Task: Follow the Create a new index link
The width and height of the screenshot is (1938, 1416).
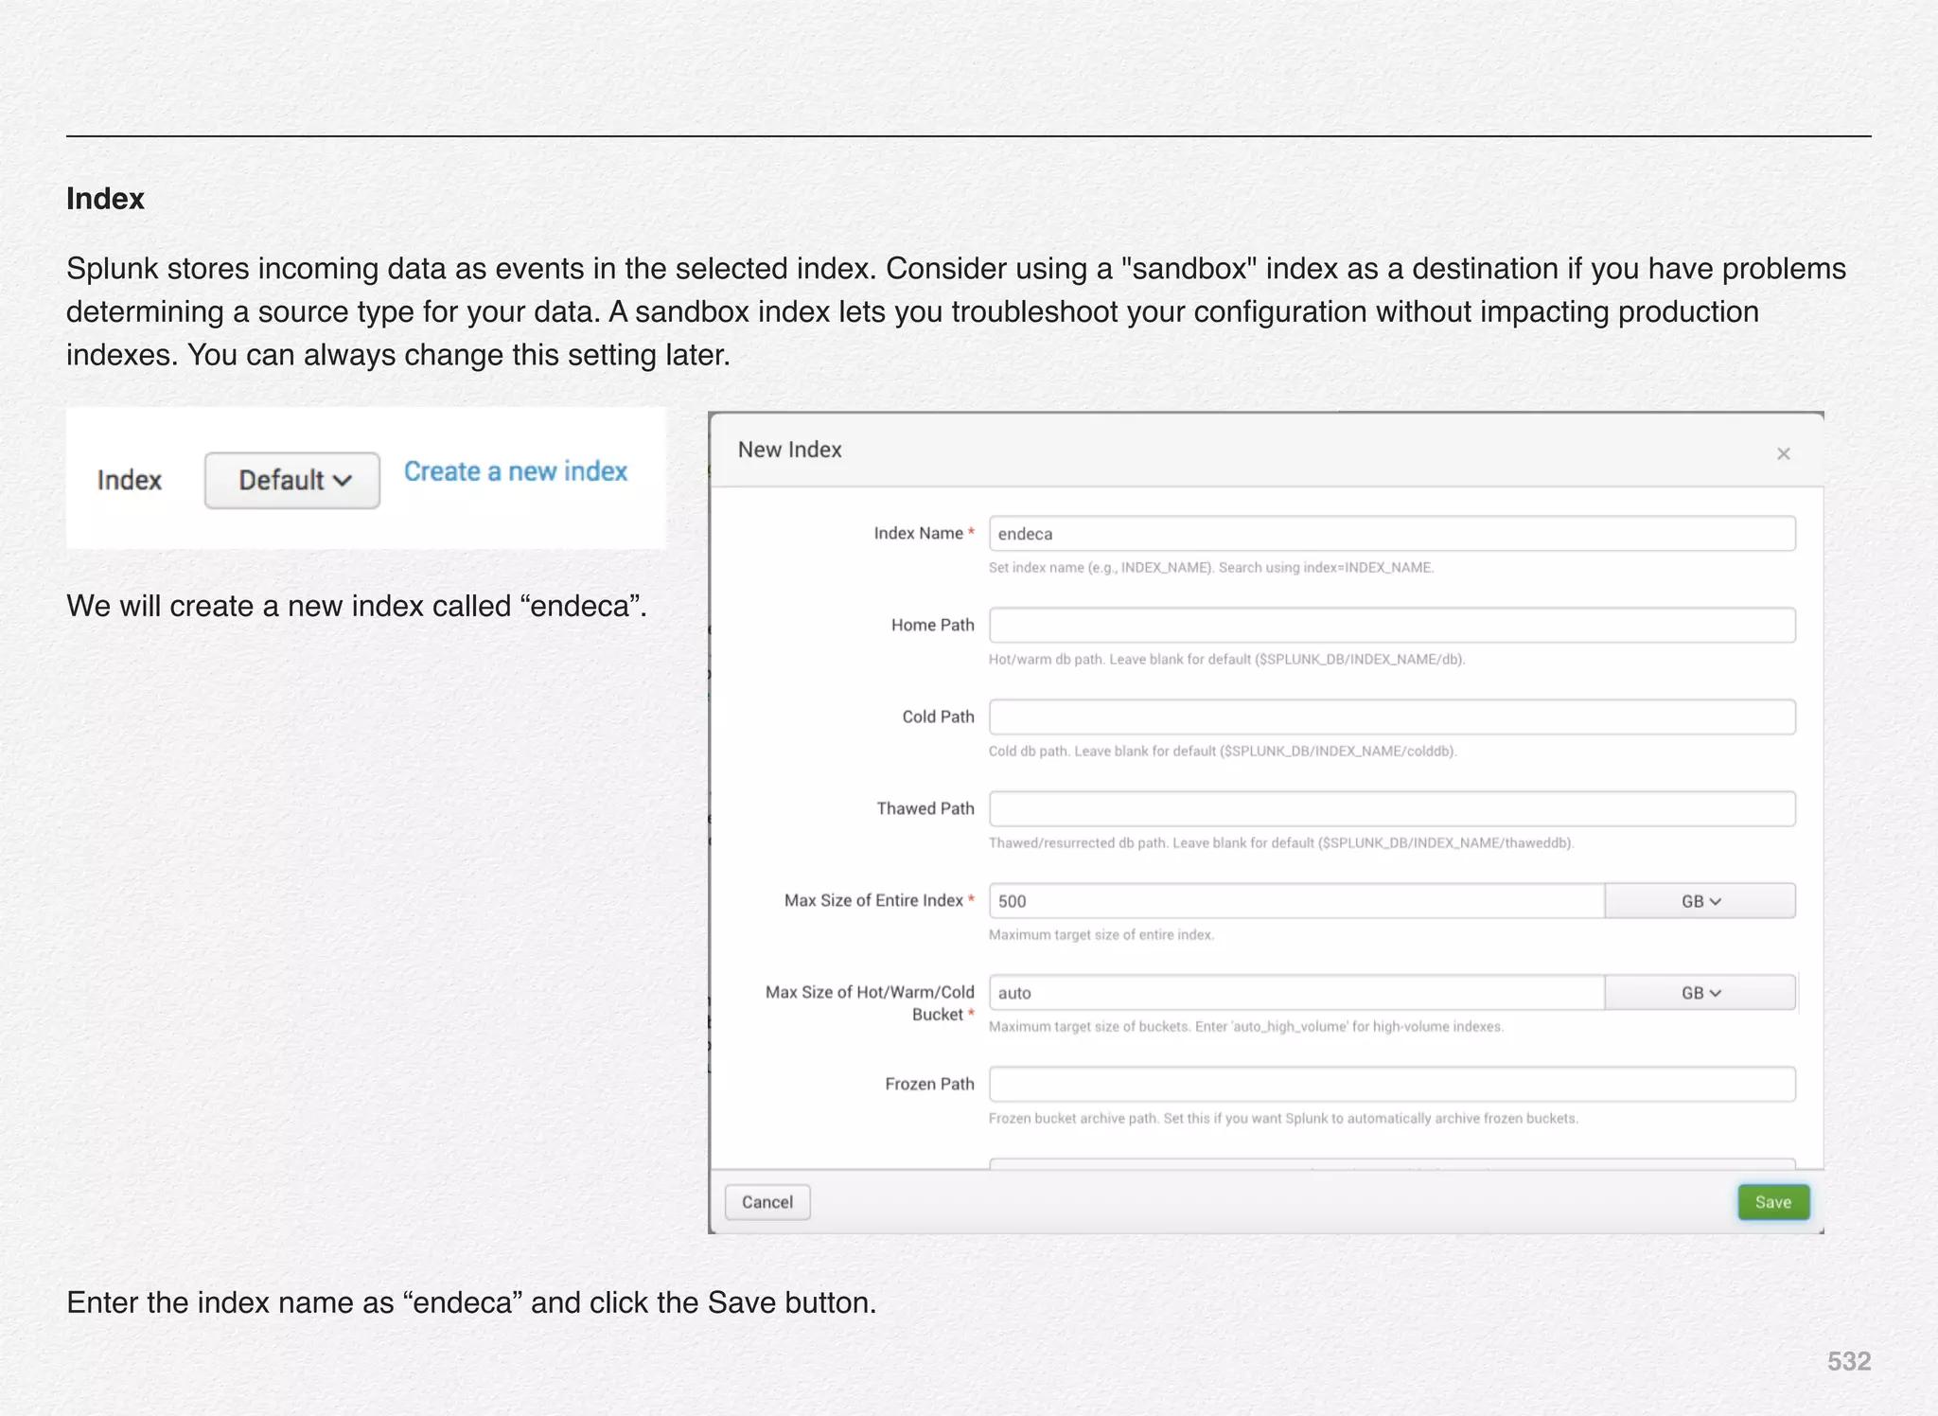Action: pyautogui.click(x=516, y=471)
